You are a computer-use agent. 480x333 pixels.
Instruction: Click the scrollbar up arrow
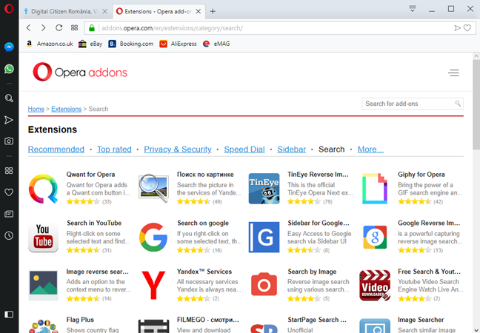tap(476, 56)
